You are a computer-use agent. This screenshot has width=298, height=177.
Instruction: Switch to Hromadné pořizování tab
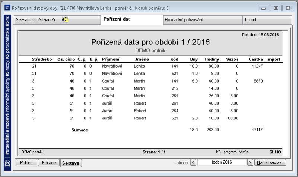coord(203,20)
